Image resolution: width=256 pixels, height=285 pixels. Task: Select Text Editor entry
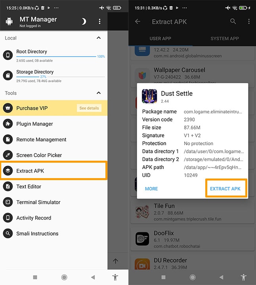pyautogui.click(x=53, y=186)
